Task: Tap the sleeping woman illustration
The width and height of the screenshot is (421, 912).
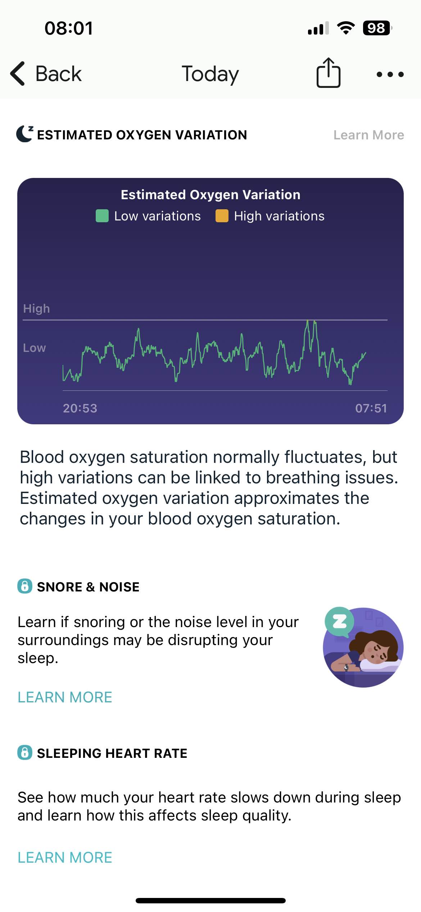Action: [363, 647]
